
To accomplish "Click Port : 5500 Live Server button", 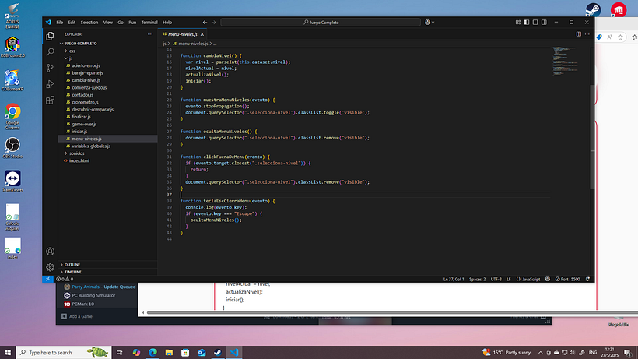I will [568, 280].
